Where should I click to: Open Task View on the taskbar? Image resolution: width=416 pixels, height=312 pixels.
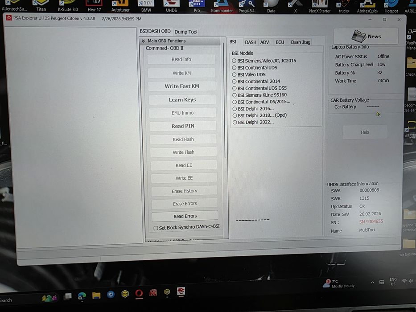pyautogui.click(x=68, y=296)
